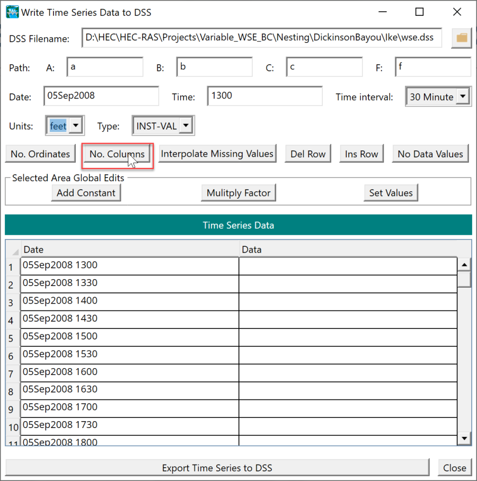
Task: Click the HEC-RAS app icon in title bar
Action: click(12, 12)
